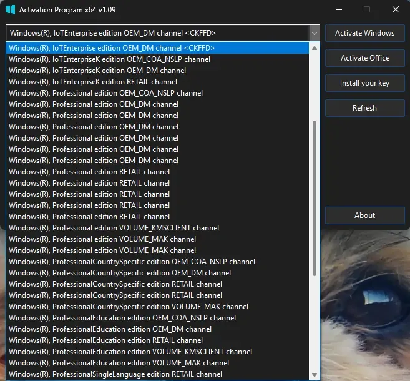410x381 pixels.
Task: Click the Activate Office button
Action: pyautogui.click(x=365, y=58)
